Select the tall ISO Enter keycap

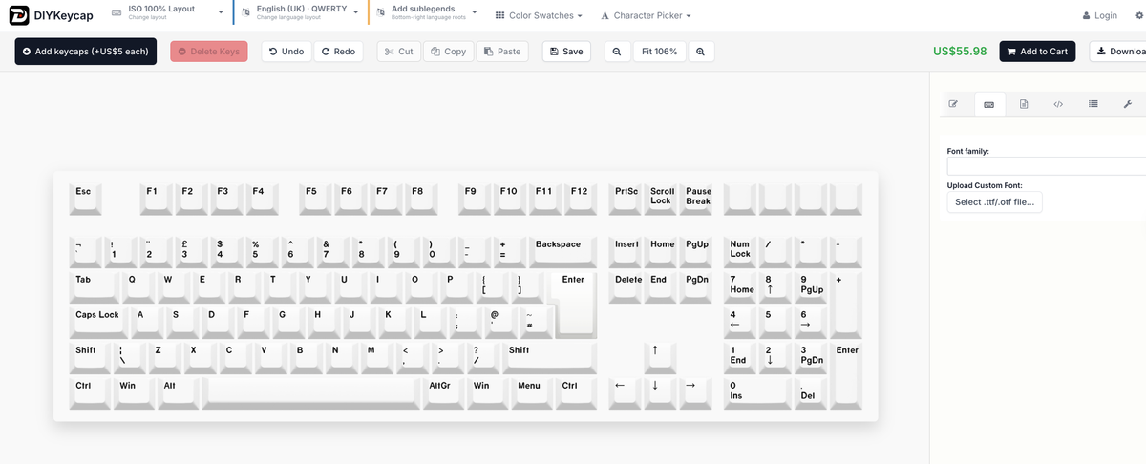point(573,304)
